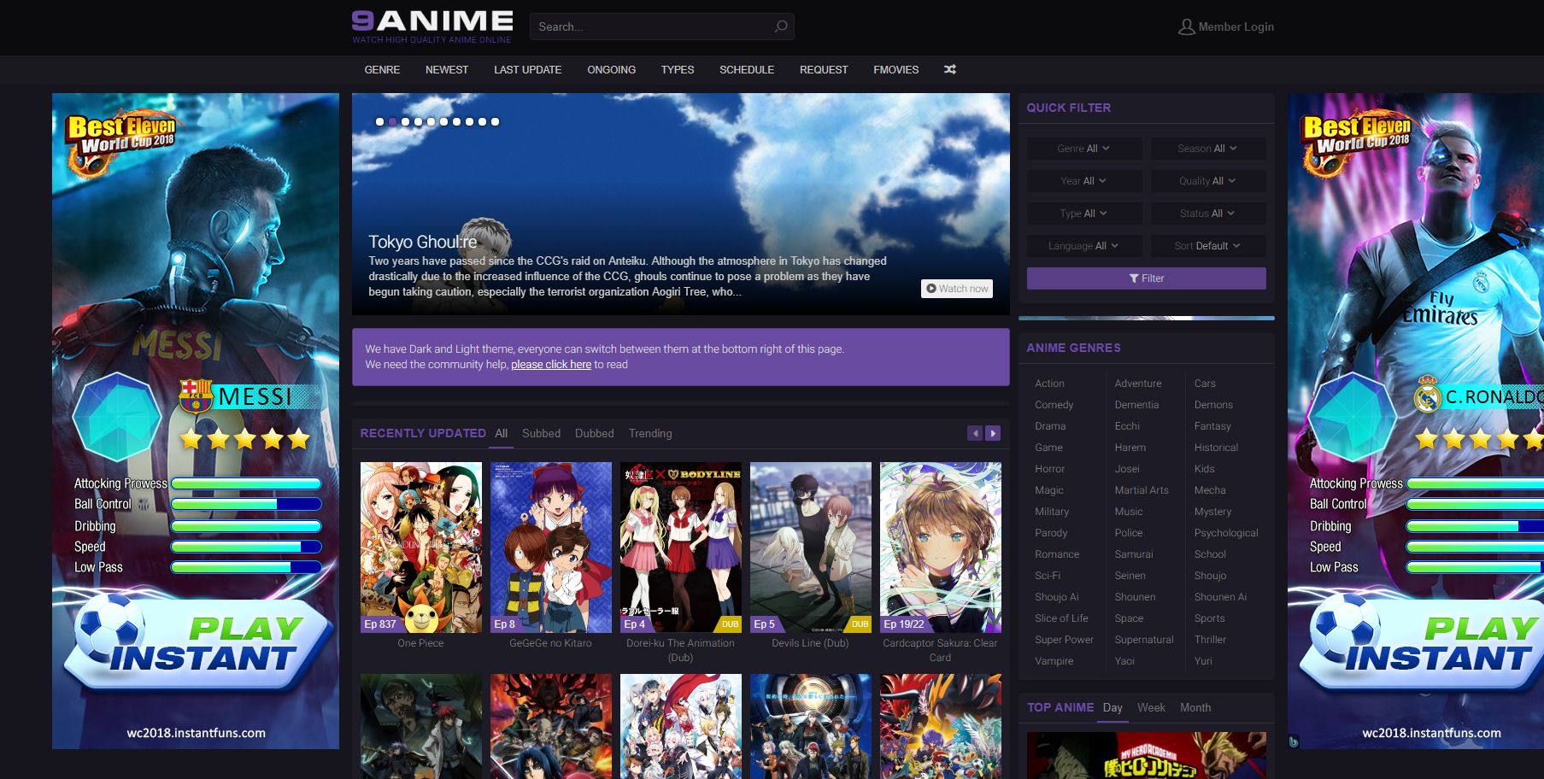Open the GeGeGe no Kitaro thumbnail

point(551,548)
